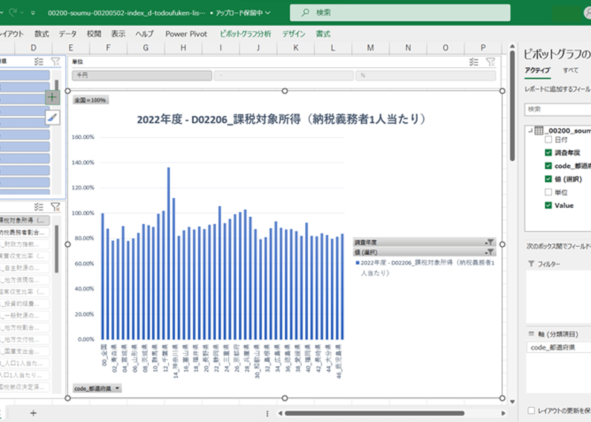Screen dimensions: 591x422
Task: Click the field list 検索 box
Action: click(558, 109)
